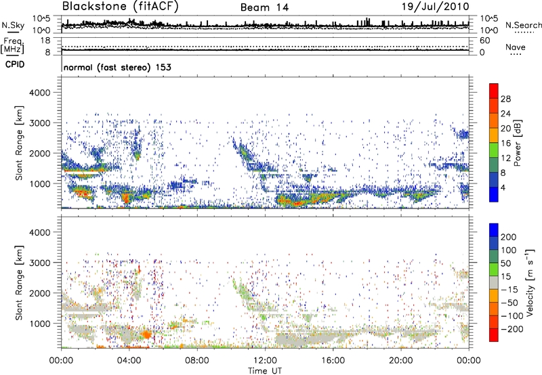Click the solid line sample under N.Sky
The height and width of the screenshot is (375, 542).
click(x=13, y=32)
